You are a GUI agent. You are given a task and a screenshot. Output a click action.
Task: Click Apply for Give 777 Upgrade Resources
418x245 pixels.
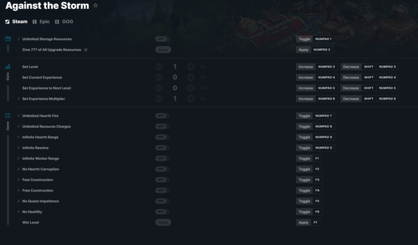163,50
